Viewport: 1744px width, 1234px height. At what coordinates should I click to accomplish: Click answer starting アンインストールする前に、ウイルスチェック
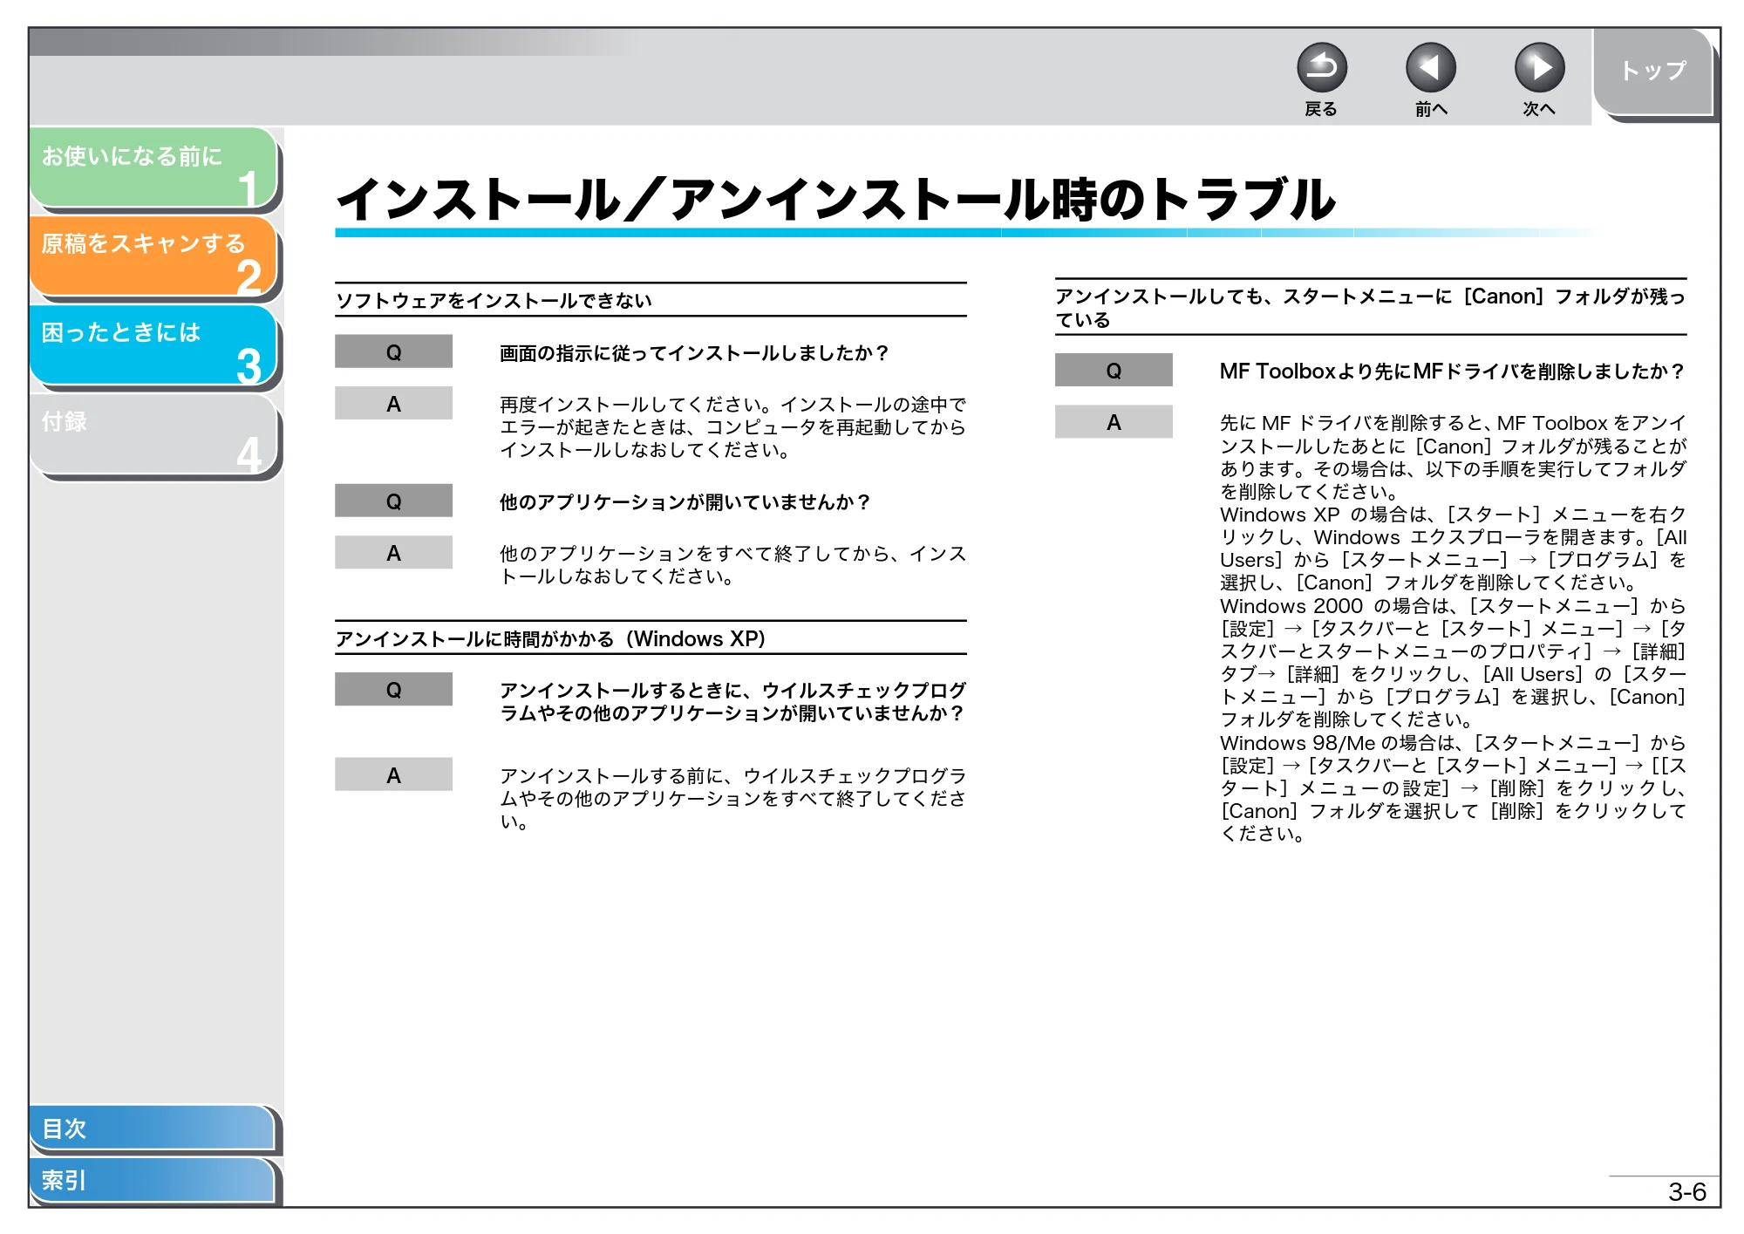click(732, 799)
